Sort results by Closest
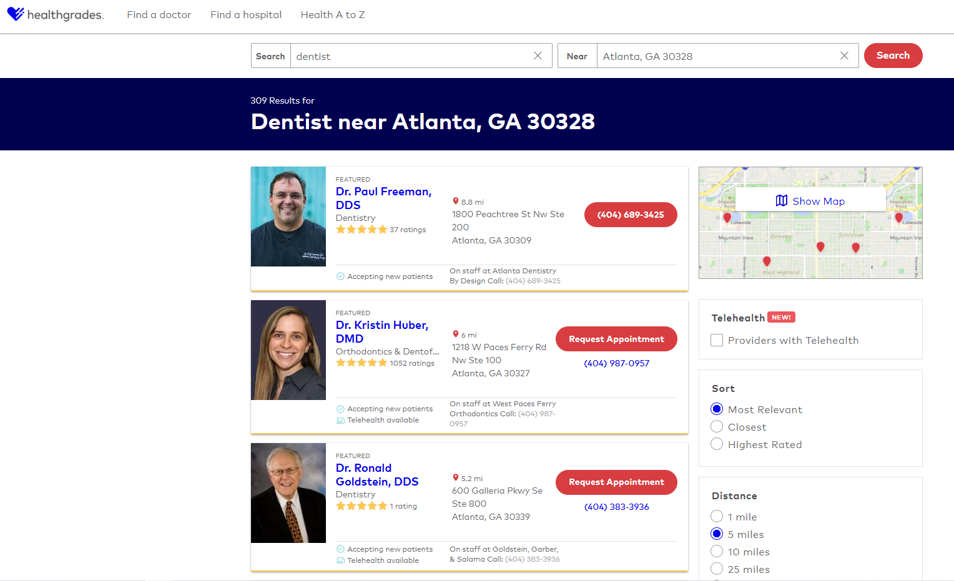954x581 pixels. tap(717, 426)
